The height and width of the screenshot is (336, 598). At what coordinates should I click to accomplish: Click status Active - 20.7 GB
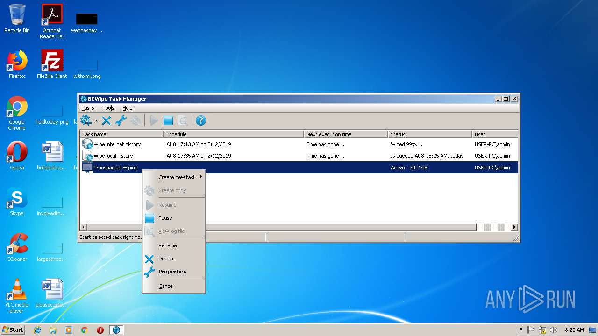click(409, 168)
